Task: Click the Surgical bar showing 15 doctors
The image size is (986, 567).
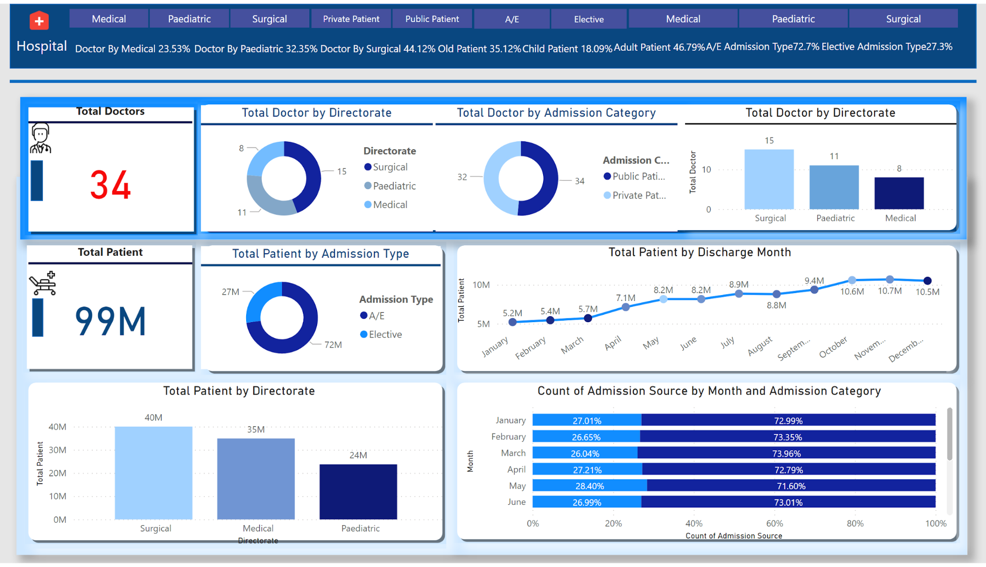Action: point(769,179)
